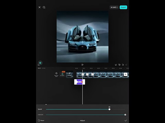
Task: Click the third transition marker on the clip
Action: (93, 74)
